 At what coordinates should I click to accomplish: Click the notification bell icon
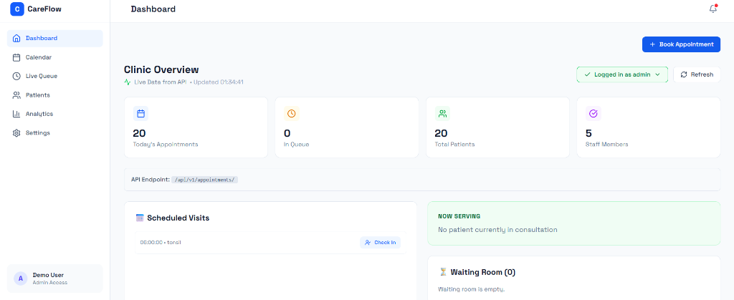point(712,9)
